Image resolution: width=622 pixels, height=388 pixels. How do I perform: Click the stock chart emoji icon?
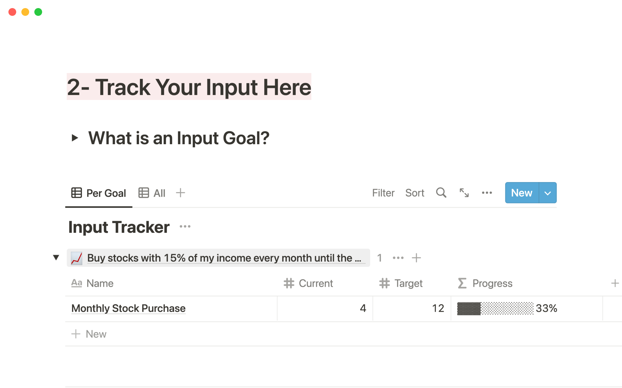pyautogui.click(x=76, y=258)
